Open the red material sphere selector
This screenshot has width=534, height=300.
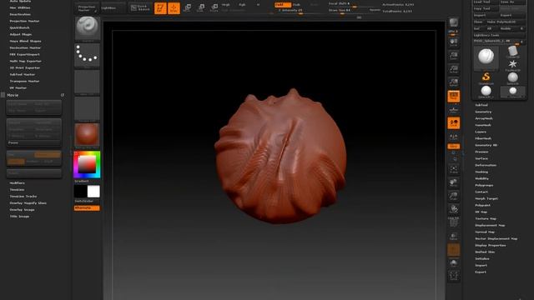pos(87,135)
